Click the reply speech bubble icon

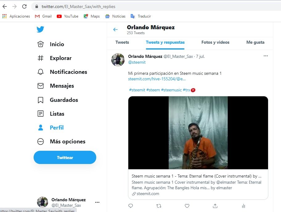(131, 206)
